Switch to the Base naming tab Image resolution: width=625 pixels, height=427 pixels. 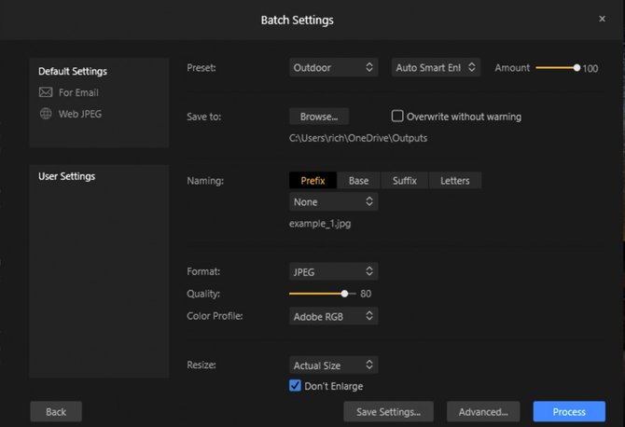click(x=358, y=181)
